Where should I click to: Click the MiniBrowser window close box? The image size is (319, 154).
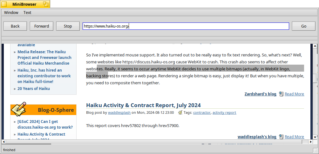(4, 4)
